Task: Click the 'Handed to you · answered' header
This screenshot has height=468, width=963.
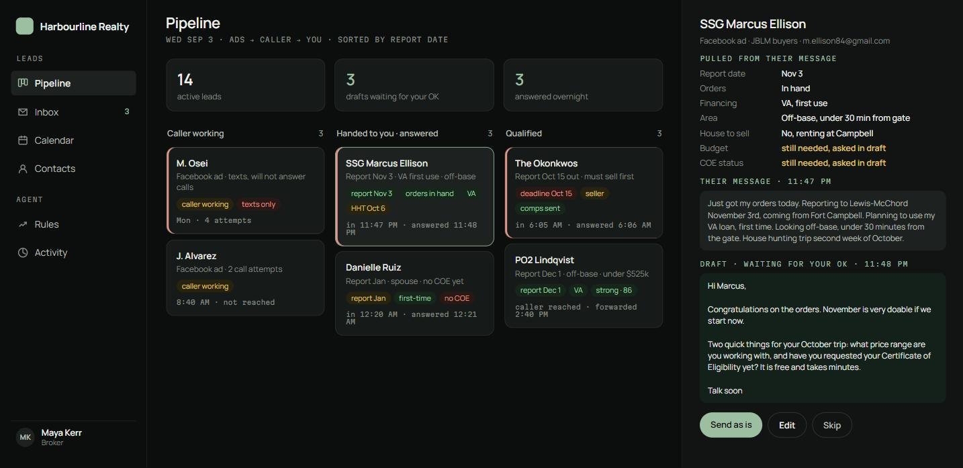Action: tap(387, 133)
